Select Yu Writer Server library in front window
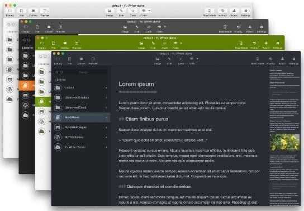 [x=81, y=147]
